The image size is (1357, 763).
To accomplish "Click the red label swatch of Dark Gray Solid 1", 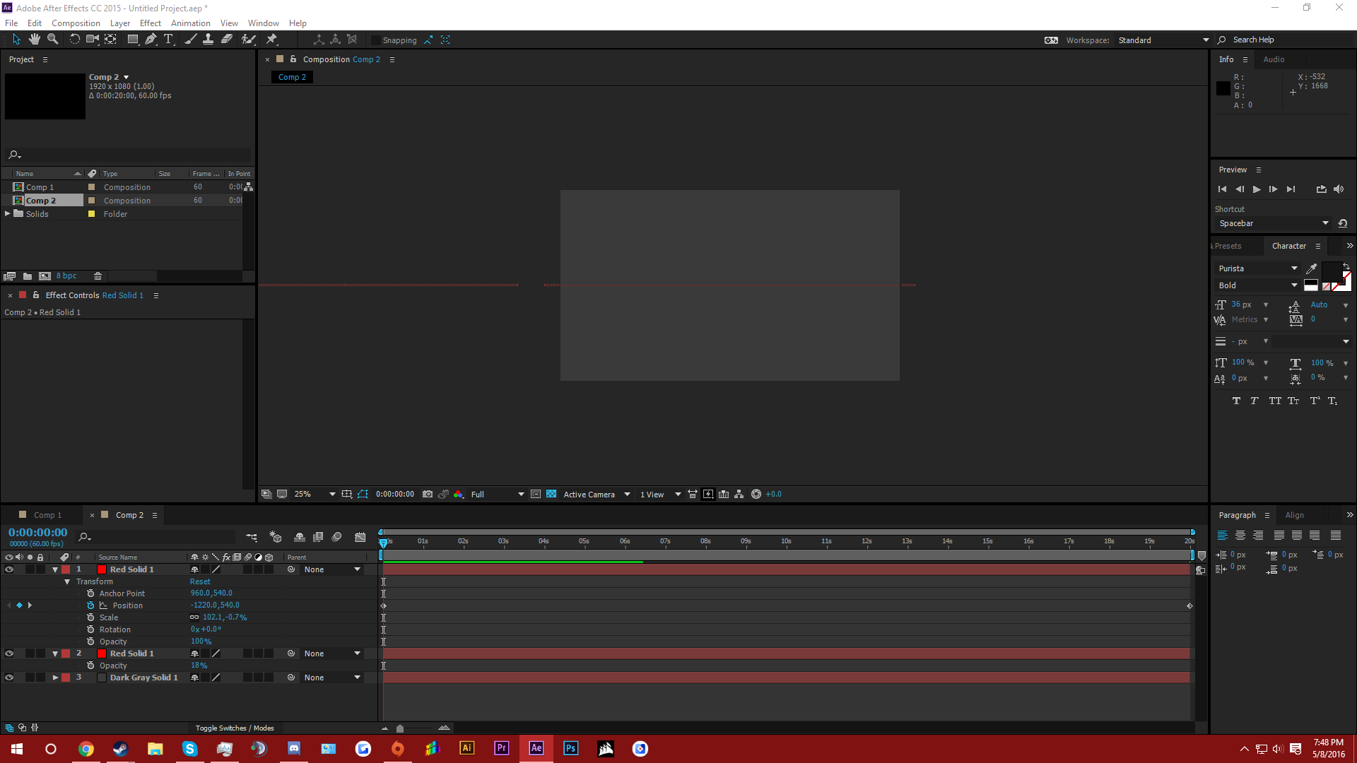I will [66, 678].
